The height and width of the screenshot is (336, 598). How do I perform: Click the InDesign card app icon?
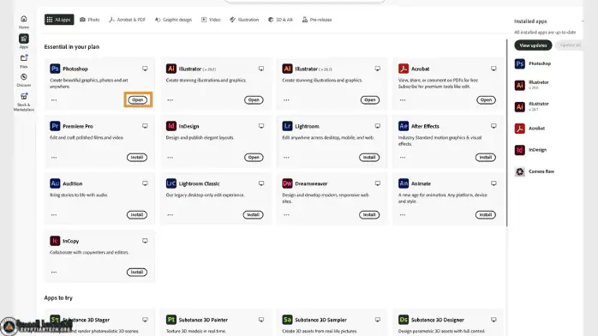point(171,126)
